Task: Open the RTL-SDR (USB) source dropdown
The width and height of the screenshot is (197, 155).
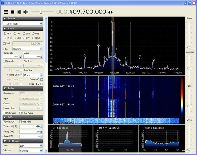Action: click(x=41, y=24)
